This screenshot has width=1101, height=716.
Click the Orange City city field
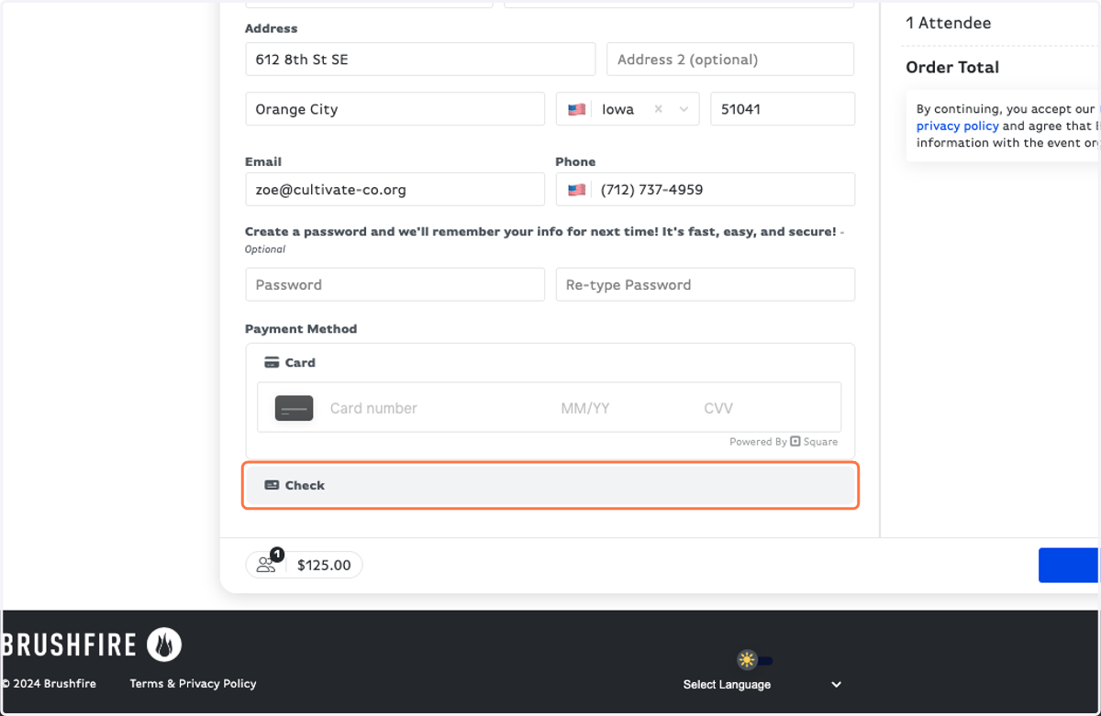(395, 109)
